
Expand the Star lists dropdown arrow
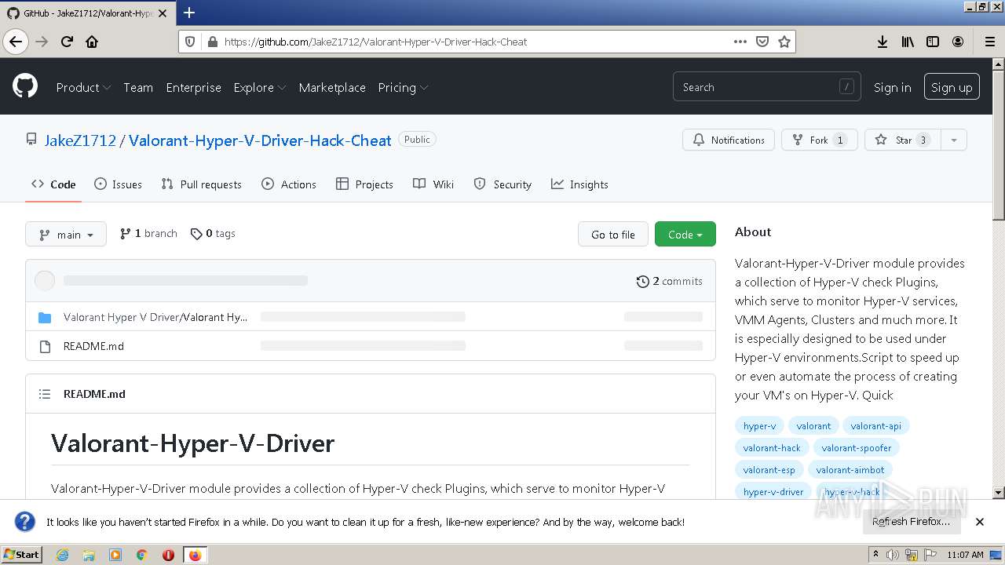954,140
